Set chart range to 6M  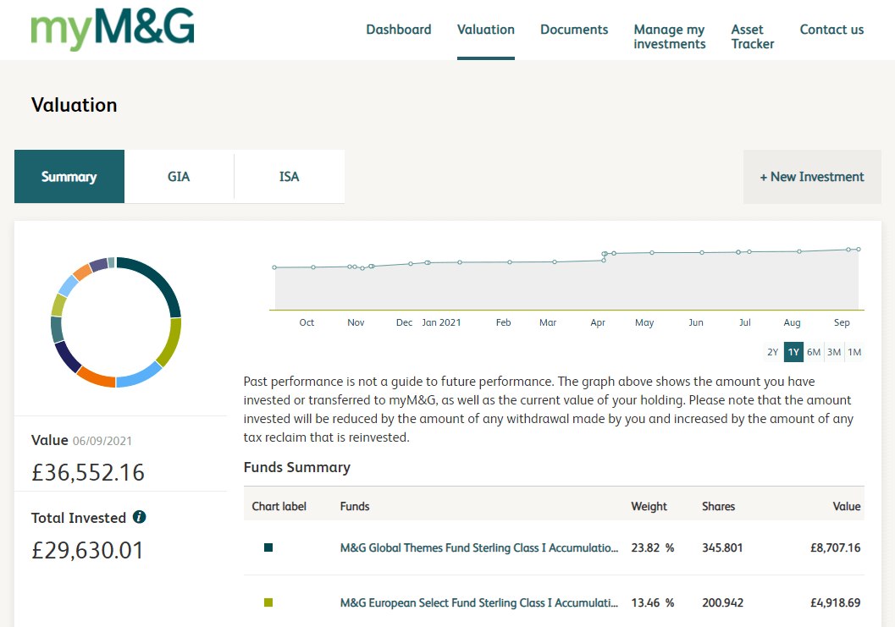click(x=814, y=352)
